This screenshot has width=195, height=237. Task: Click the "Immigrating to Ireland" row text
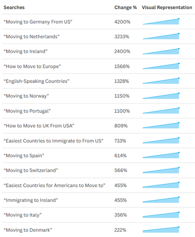click(x=31, y=200)
